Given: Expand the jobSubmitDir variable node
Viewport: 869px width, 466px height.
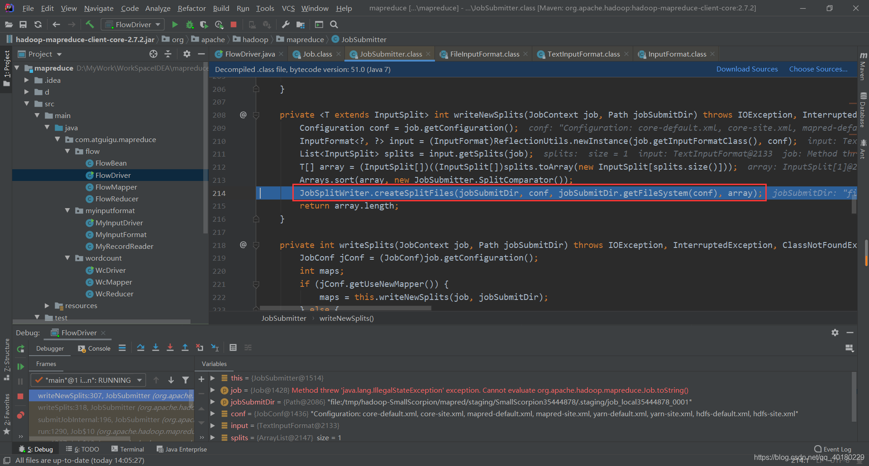Looking at the screenshot, I should [x=213, y=402].
